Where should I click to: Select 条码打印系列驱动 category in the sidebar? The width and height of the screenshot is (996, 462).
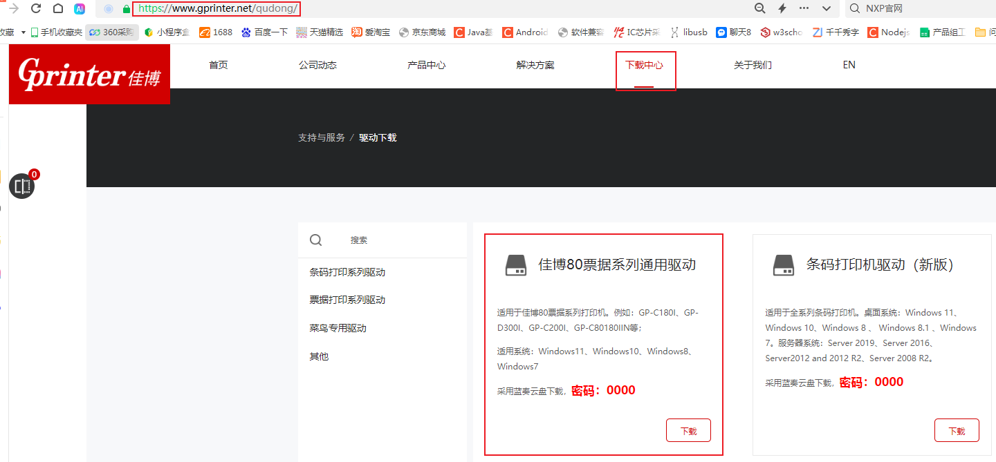(x=347, y=272)
